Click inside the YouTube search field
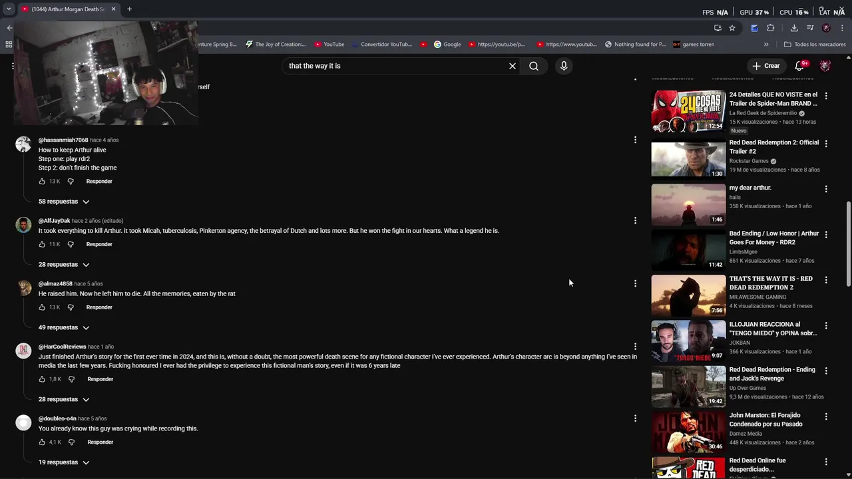 click(393, 66)
